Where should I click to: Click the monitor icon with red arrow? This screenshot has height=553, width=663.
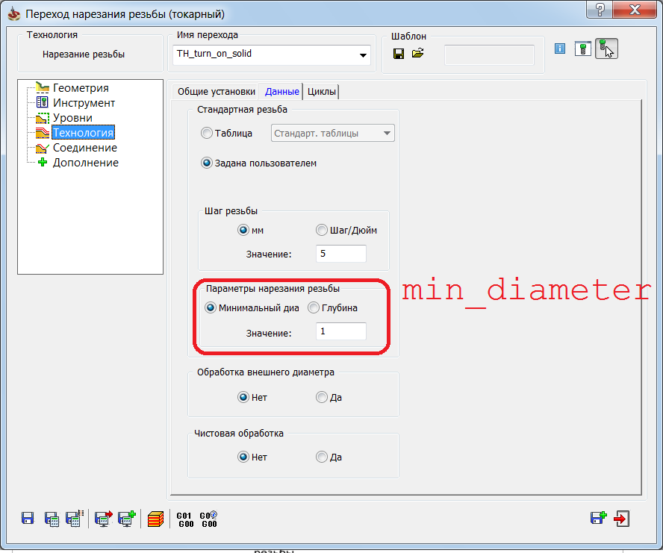click(104, 519)
